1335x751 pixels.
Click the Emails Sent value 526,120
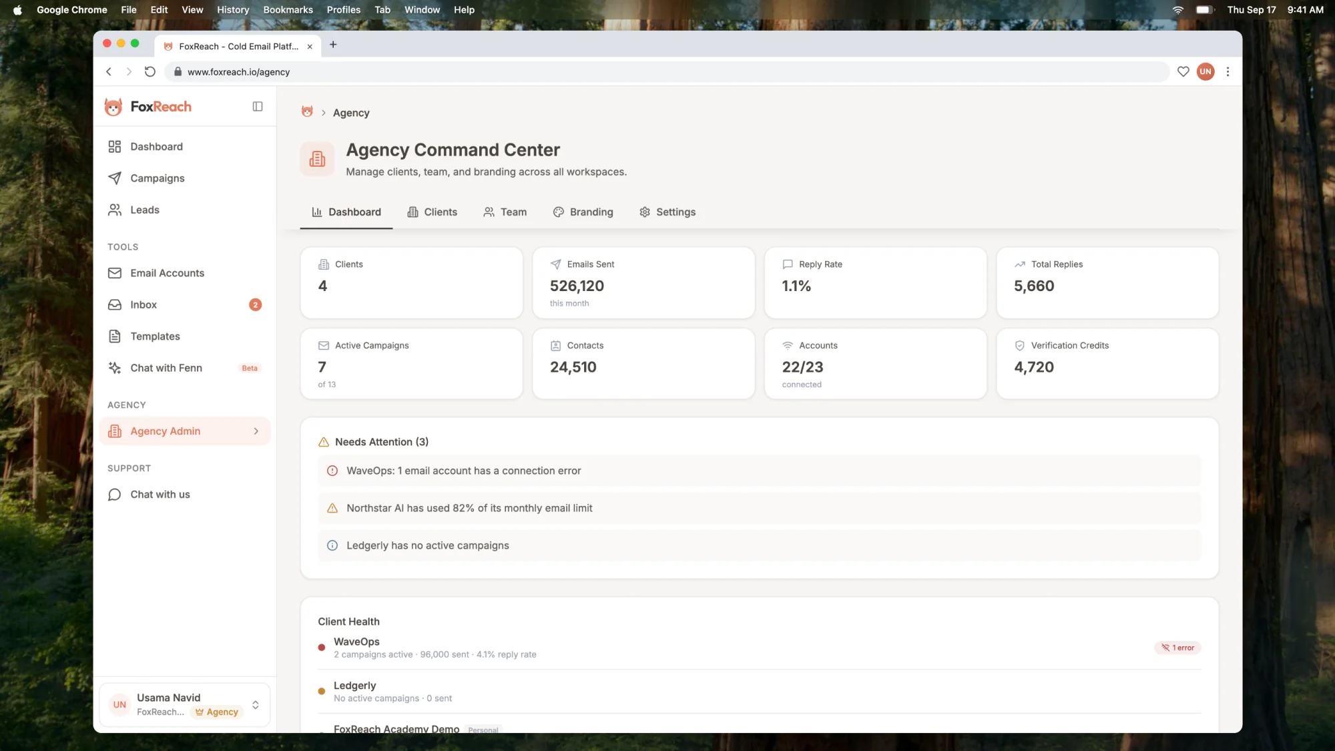pos(577,286)
